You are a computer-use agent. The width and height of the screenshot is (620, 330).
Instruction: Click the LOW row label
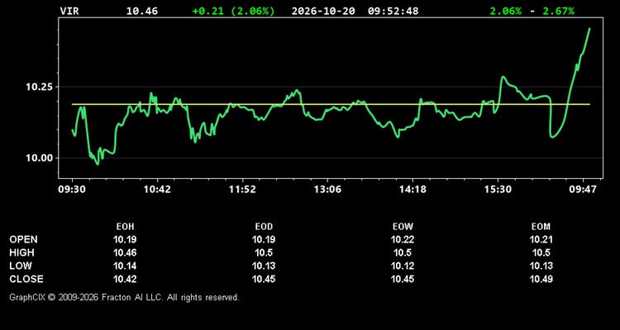click(x=21, y=266)
